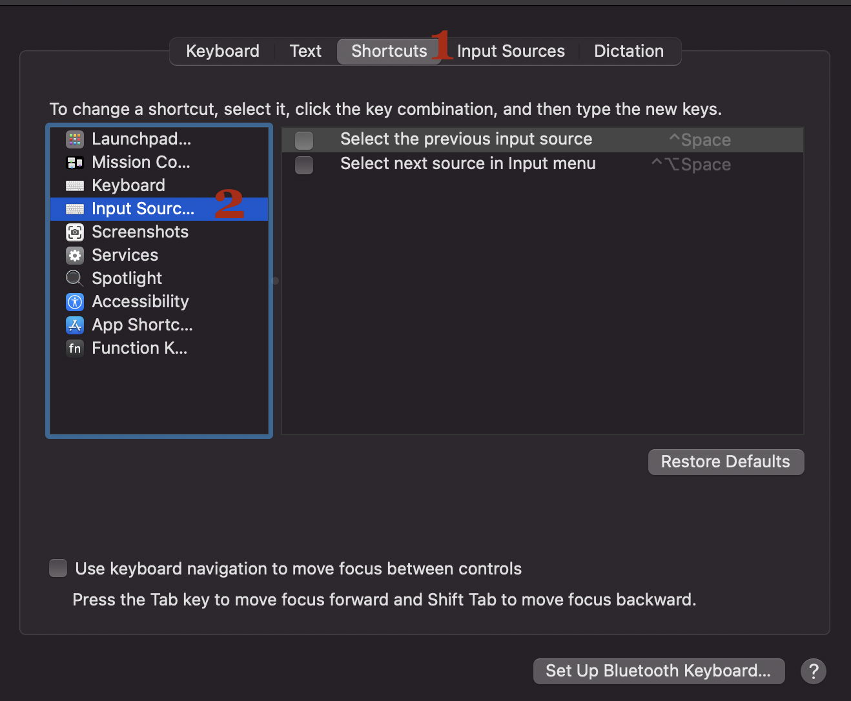Open the Dictation tab
Screen dimensions: 851x701
pyautogui.click(x=628, y=51)
